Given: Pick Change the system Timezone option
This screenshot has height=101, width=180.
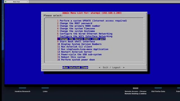Looking at the screenshot, I should coord(76,29).
